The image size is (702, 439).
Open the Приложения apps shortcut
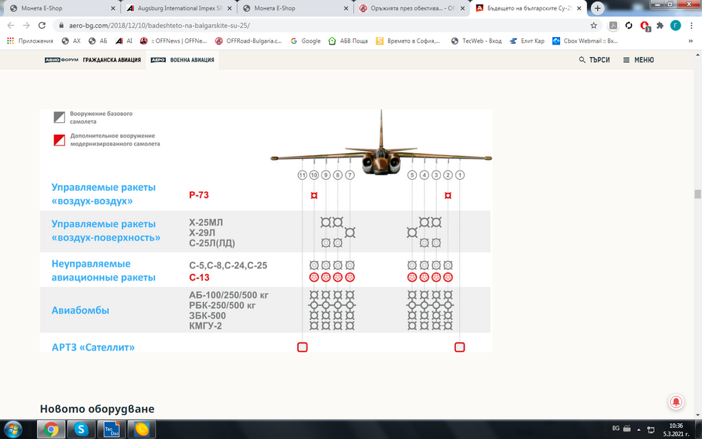[30, 40]
